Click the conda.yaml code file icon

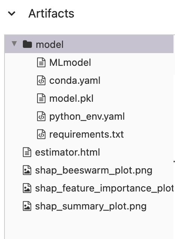click(x=41, y=80)
